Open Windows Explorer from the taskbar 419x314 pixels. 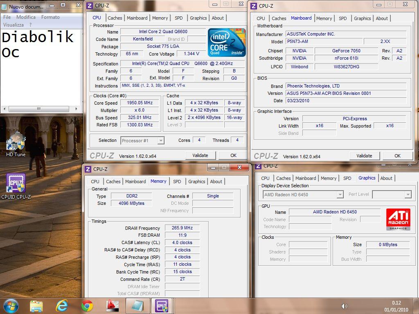coord(36,306)
